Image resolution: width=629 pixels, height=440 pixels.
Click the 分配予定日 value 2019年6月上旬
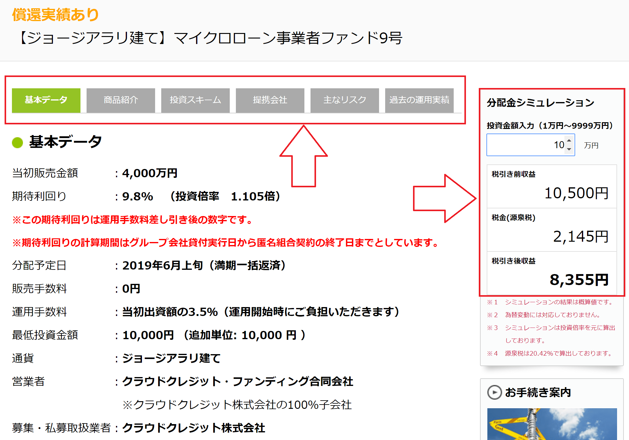(x=162, y=266)
